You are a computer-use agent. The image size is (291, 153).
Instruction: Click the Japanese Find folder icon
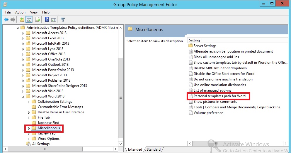[34, 123]
